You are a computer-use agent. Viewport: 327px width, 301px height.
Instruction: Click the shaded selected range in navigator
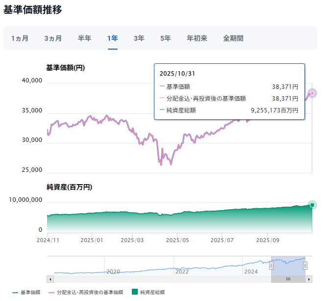coord(288,266)
